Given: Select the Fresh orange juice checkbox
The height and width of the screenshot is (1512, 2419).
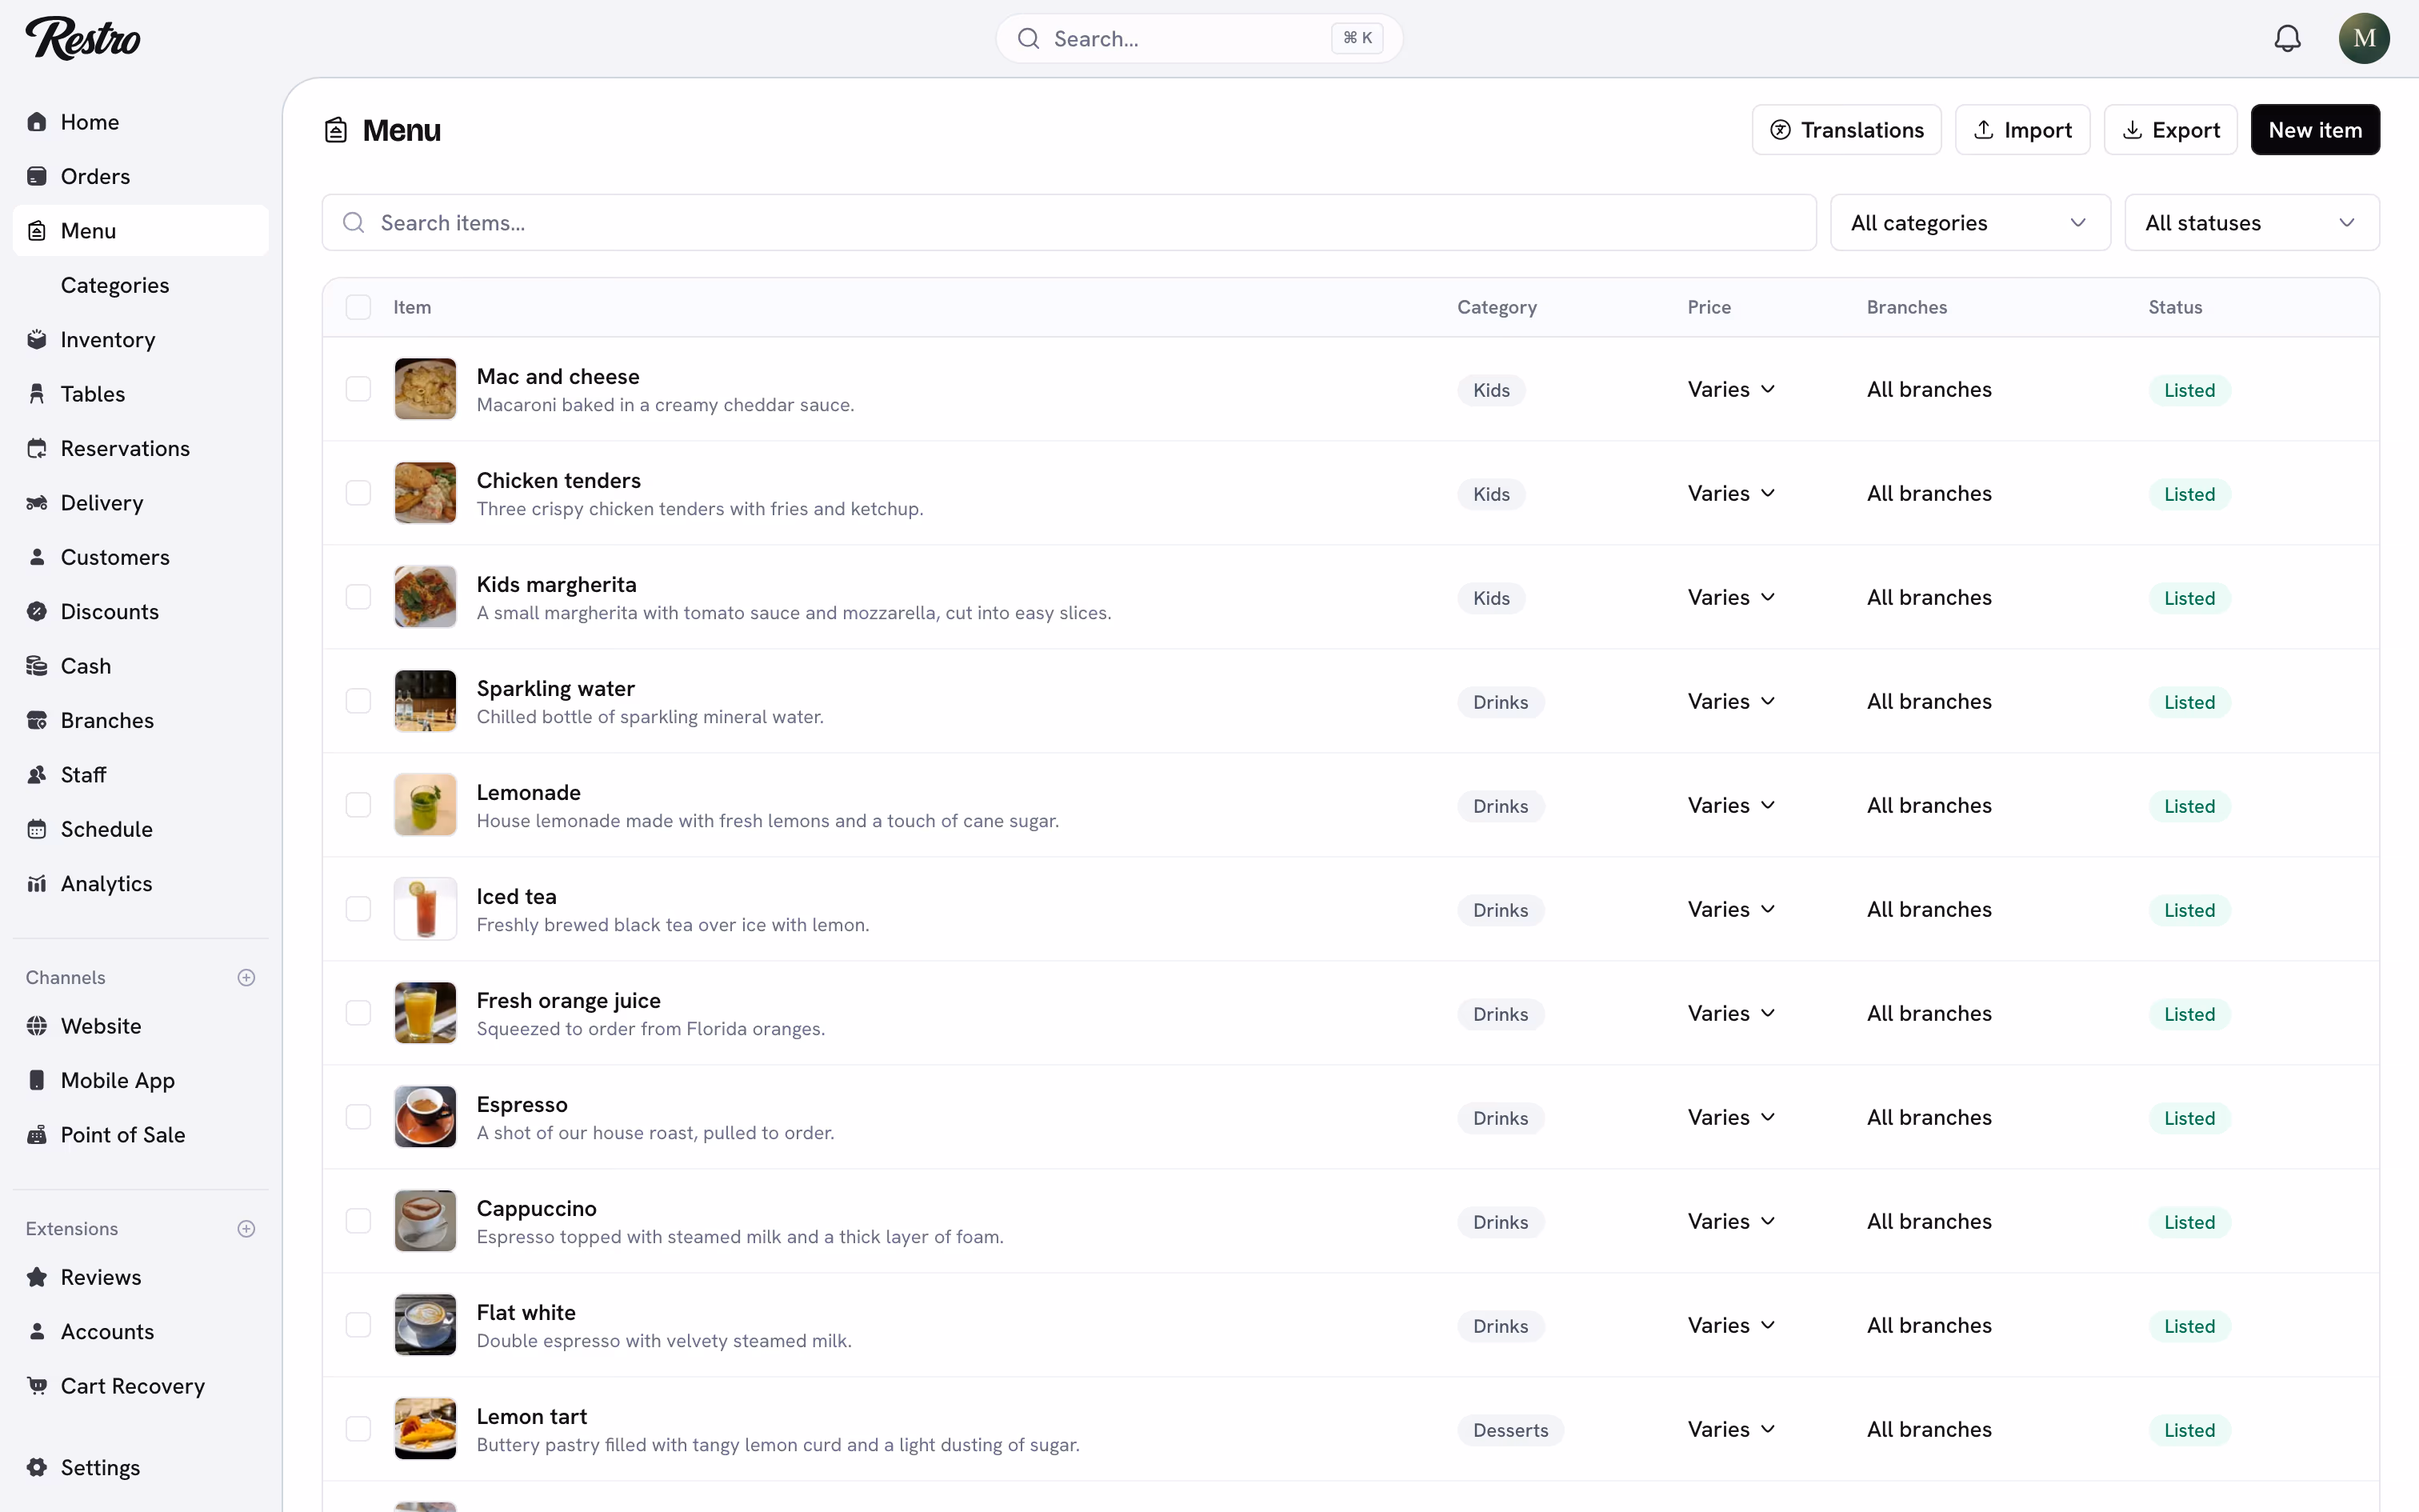Looking at the screenshot, I should pos(358,1013).
